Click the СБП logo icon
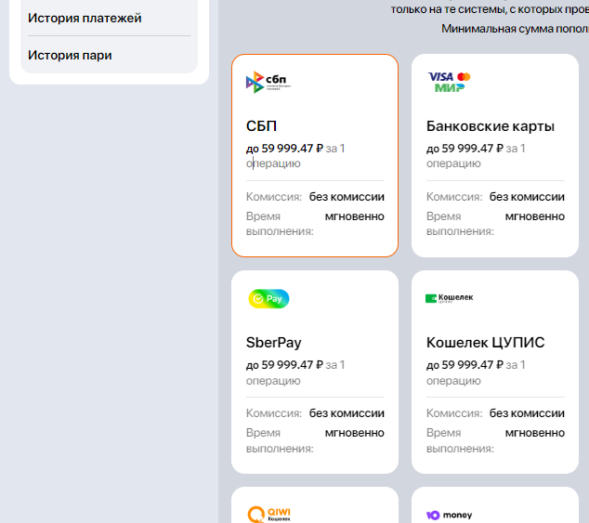Viewport: 589px width, 523px height. coord(268,82)
